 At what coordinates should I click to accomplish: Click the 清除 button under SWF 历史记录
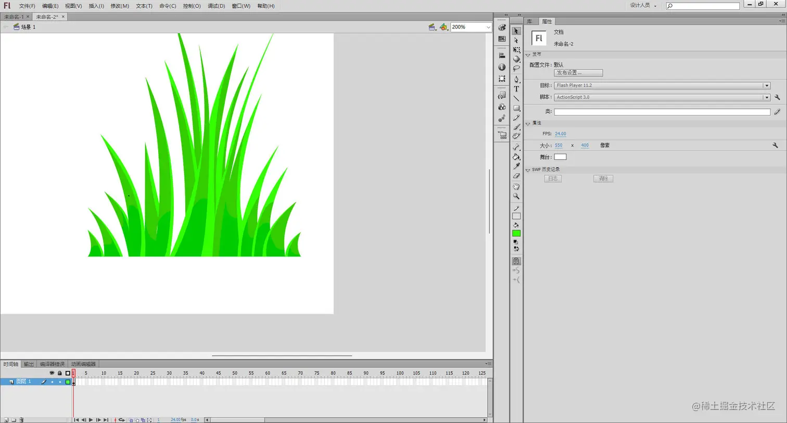pos(603,178)
